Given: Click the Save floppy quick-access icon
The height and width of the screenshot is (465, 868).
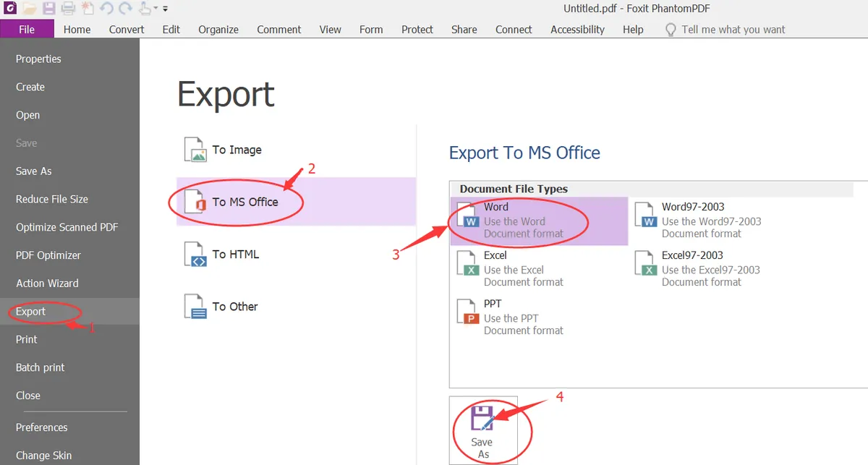Looking at the screenshot, I should pos(48,9).
